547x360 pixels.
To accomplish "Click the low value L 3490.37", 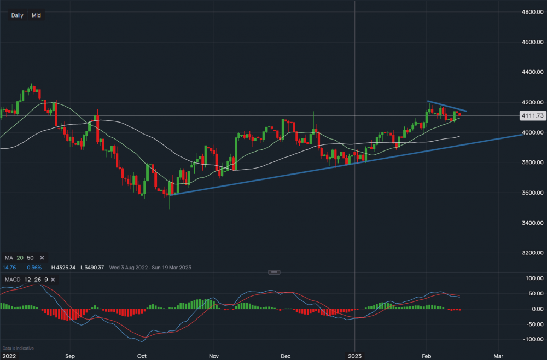I will 94,268.
